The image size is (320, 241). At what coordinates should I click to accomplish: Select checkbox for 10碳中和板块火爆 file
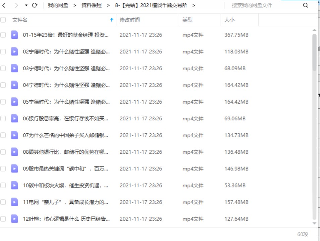(3, 185)
